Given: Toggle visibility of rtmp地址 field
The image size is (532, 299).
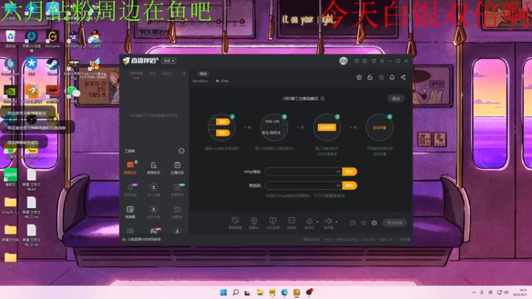Looking at the screenshot, I should pos(338,171).
